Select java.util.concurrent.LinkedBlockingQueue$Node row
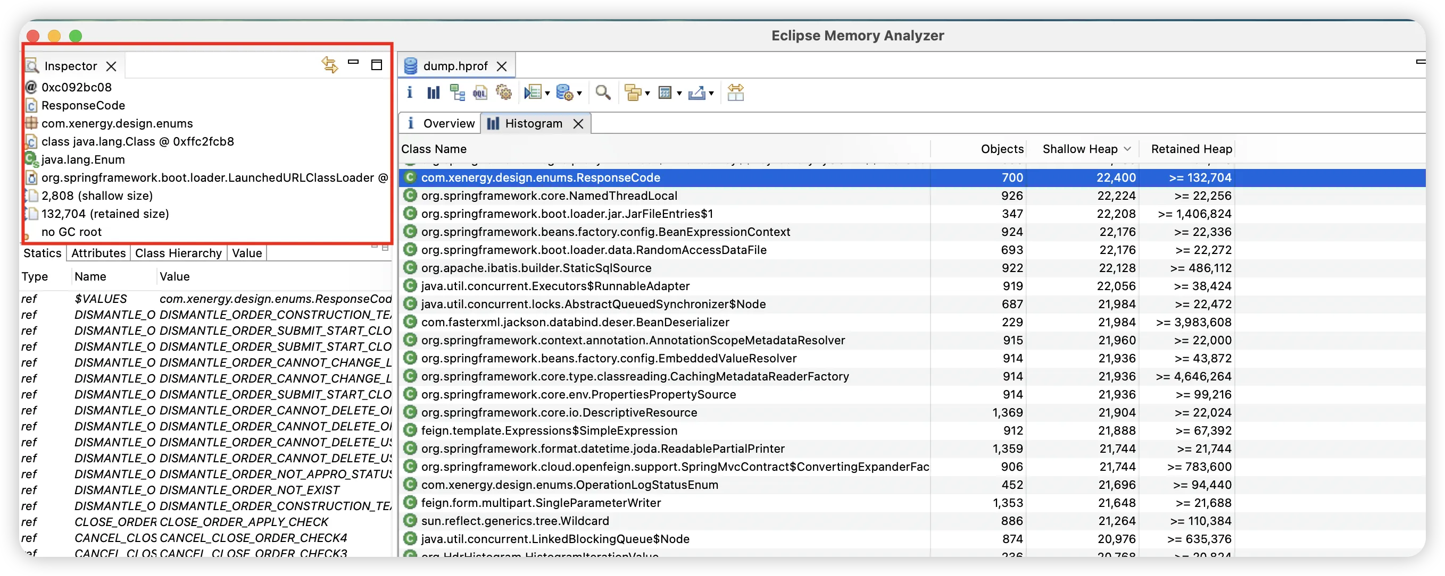The width and height of the screenshot is (1445, 576). pos(912,539)
